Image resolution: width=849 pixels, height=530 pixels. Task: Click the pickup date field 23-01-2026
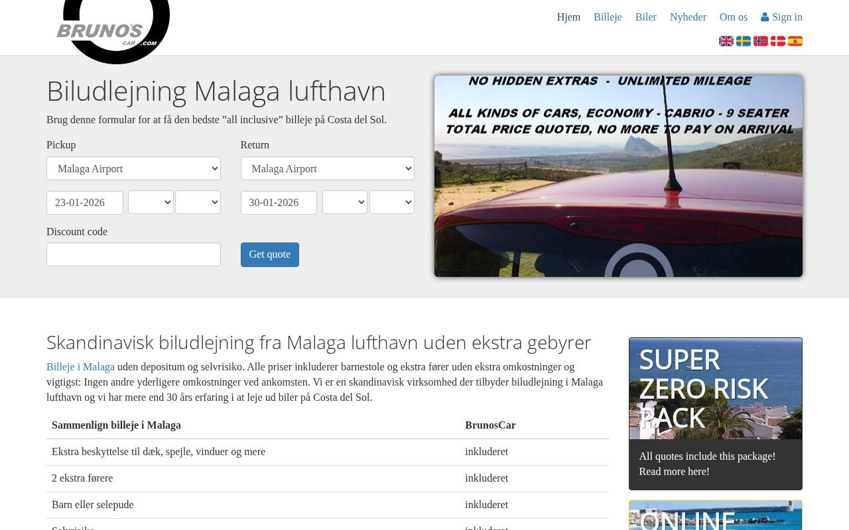[x=85, y=203]
